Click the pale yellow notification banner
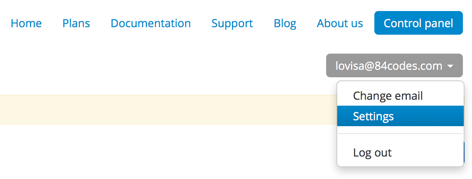Screen dimensions: 472x179 168,110
